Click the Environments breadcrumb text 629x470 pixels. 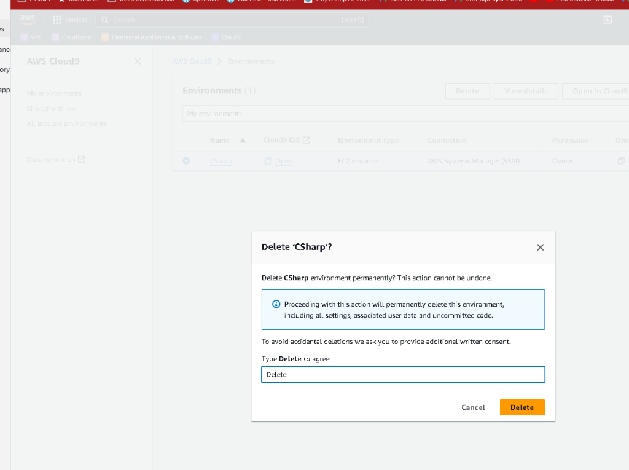pyautogui.click(x=251, y=61)
